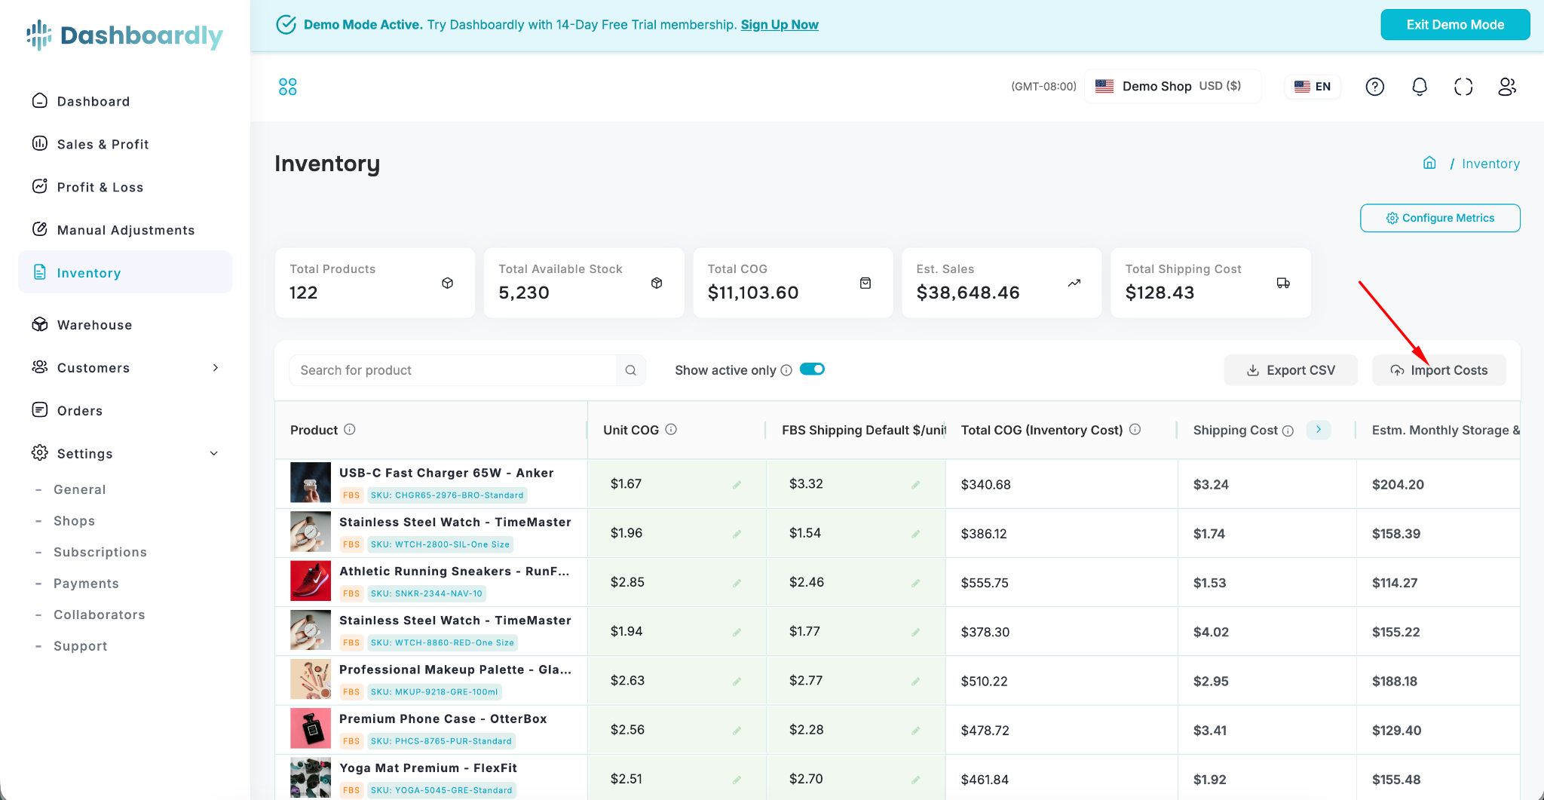Open the EN language selector
Viewport: 1544px width, 800px height.
(1313, 87)
